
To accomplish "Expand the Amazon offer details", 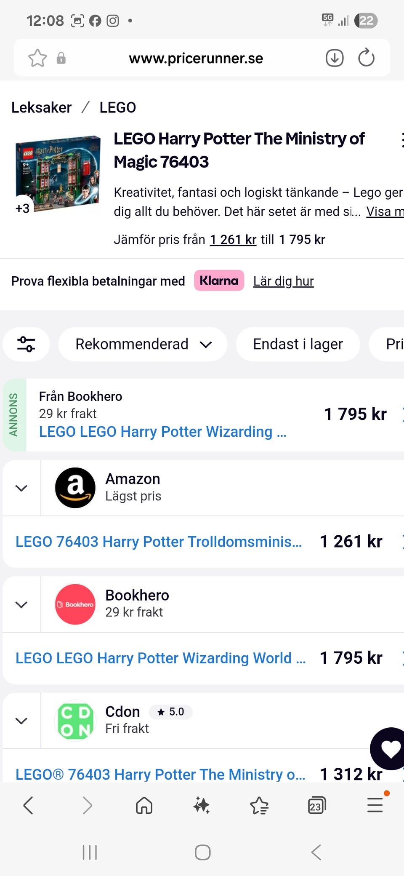I will (x=21, y=488).
